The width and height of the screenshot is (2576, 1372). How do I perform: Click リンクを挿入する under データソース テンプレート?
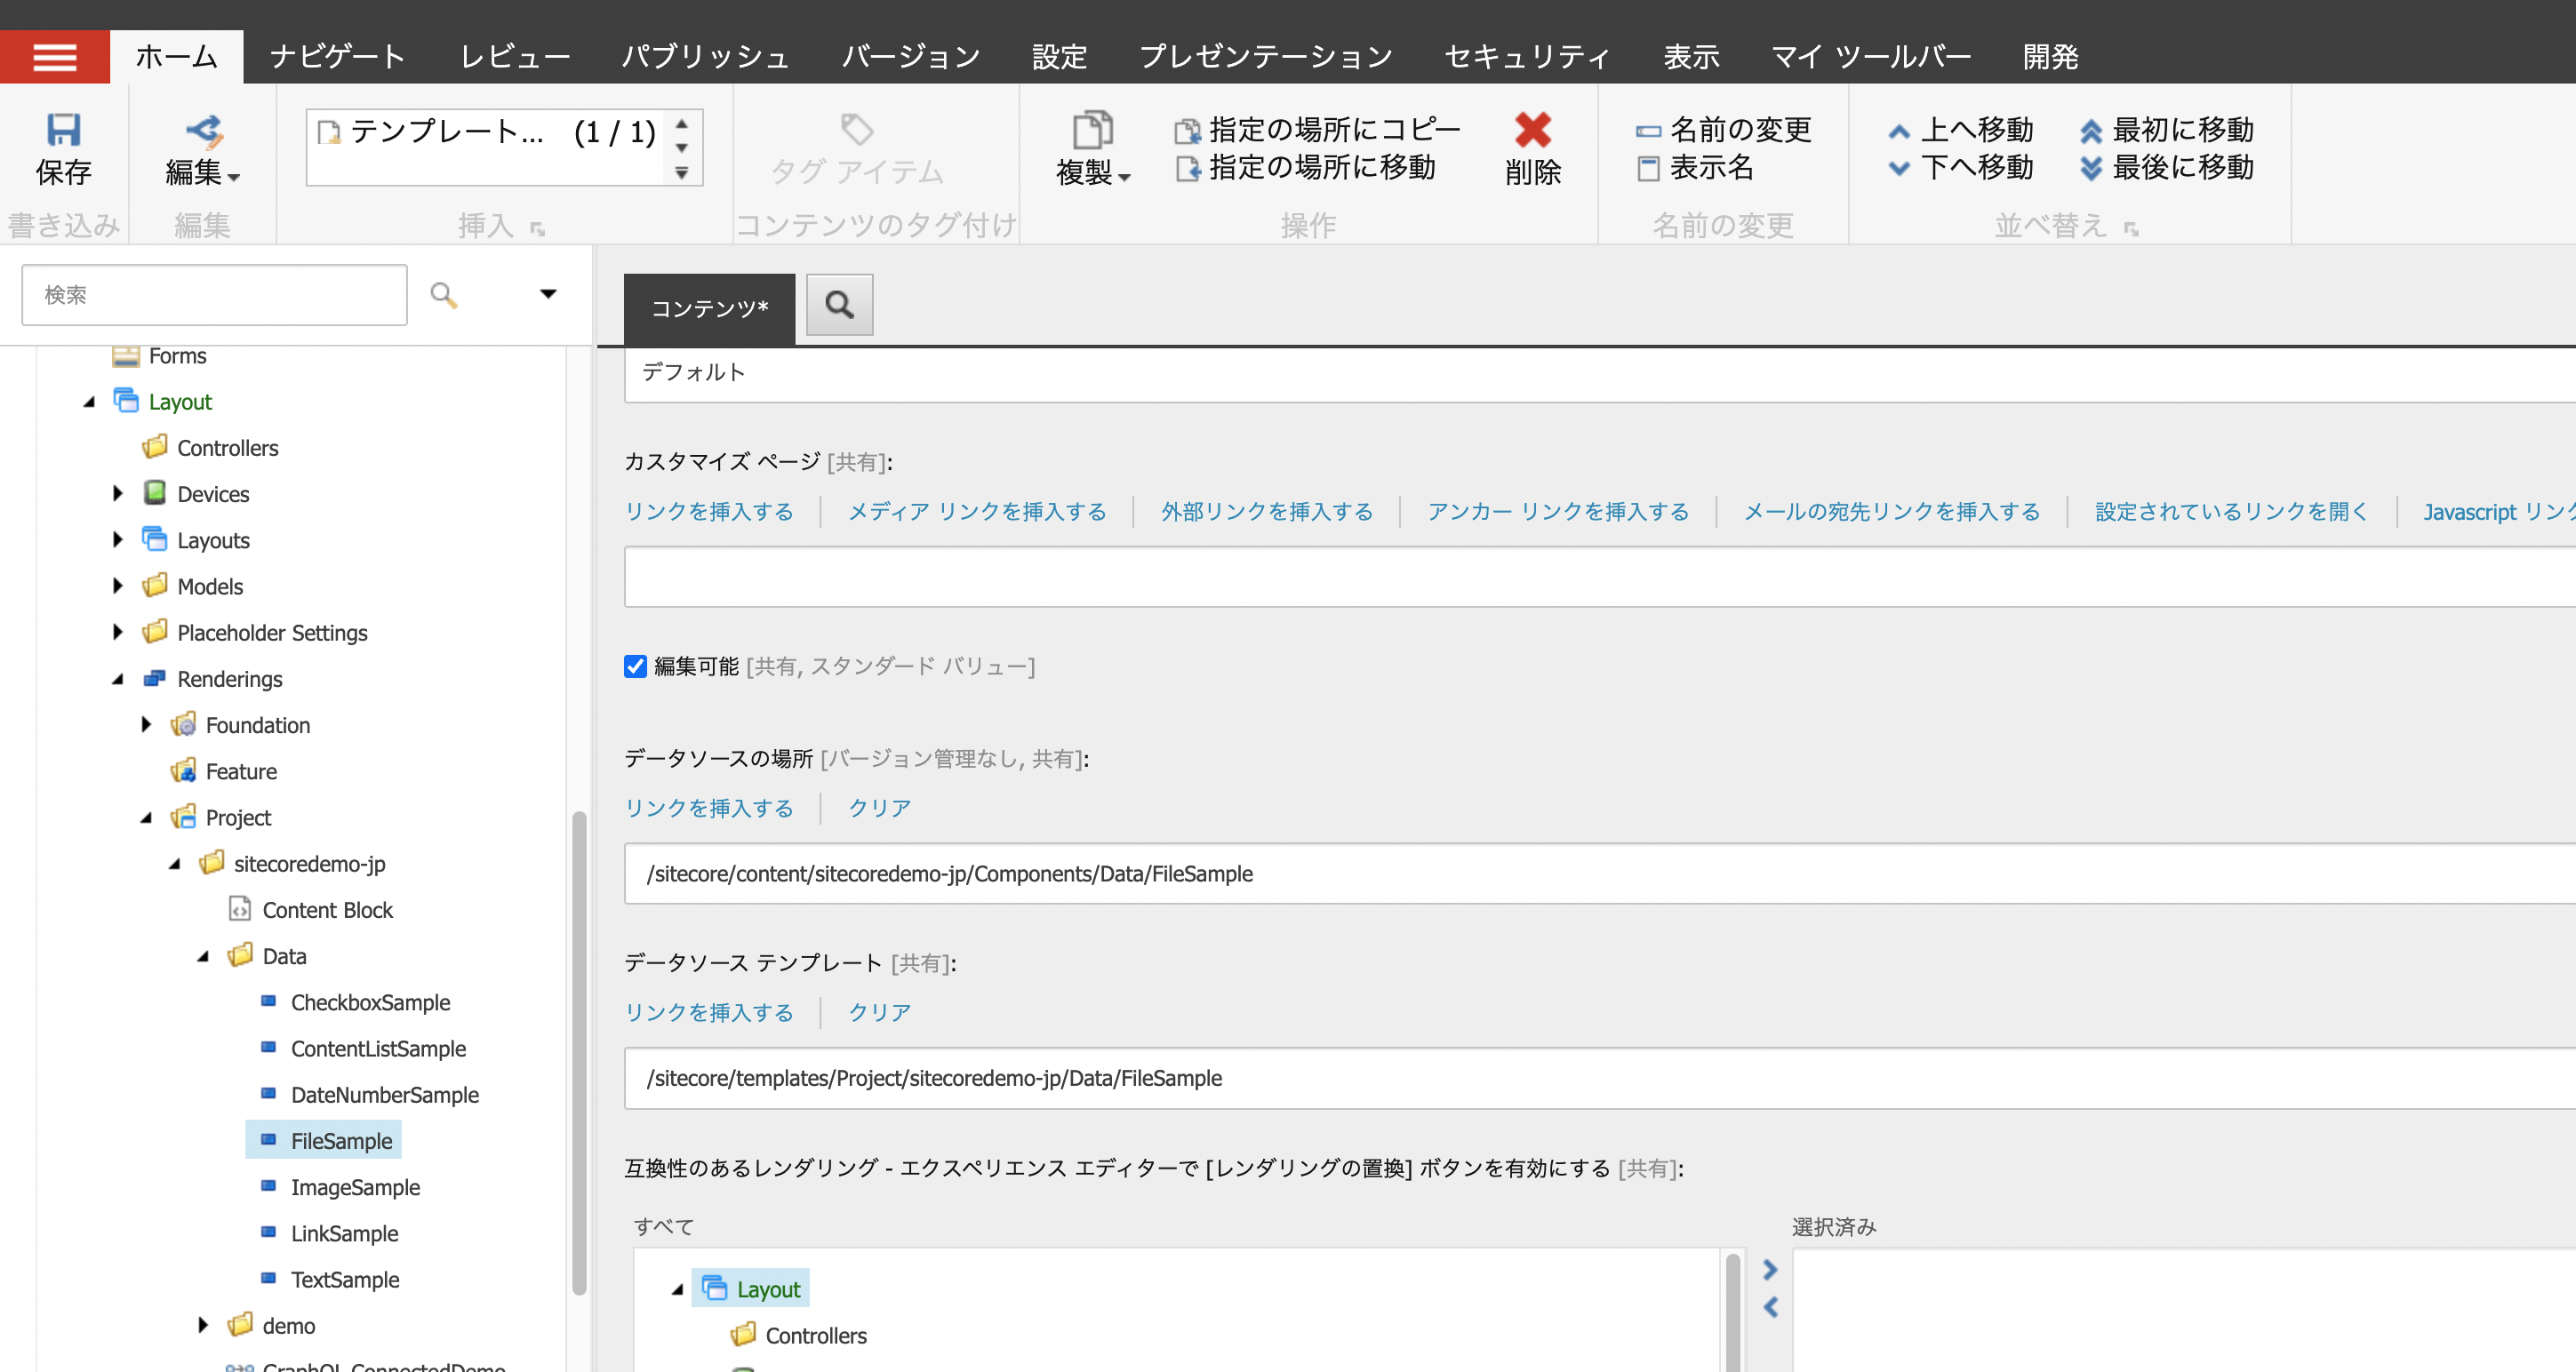pos(709,1013)
